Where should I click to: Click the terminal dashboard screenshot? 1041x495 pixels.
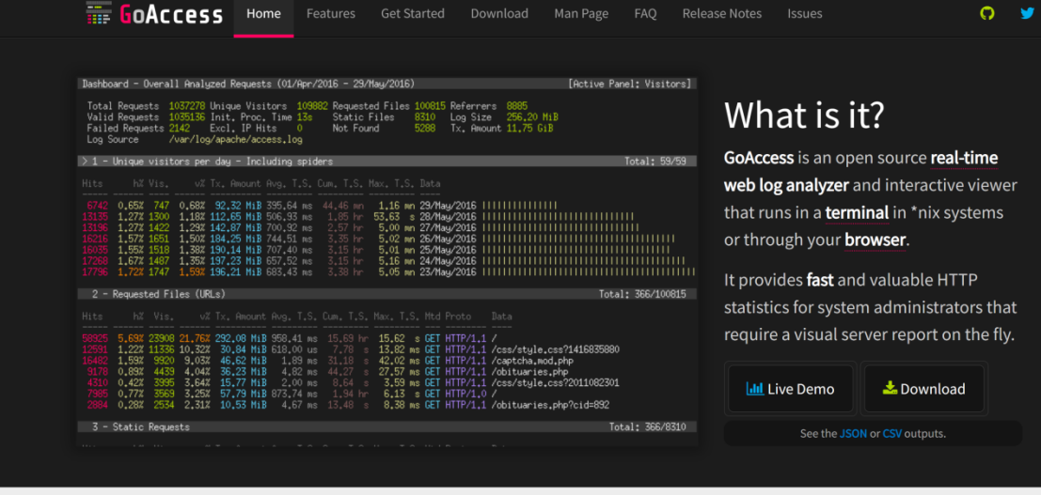pos(386,261)
